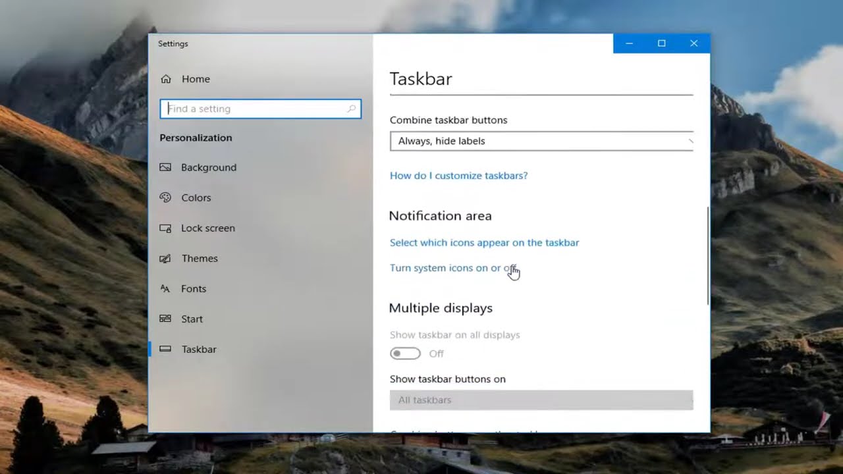Select the Taskbar label in the Personalization list

(199, 349)
